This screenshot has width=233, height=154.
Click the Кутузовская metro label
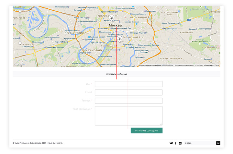[x=69, y=38]
